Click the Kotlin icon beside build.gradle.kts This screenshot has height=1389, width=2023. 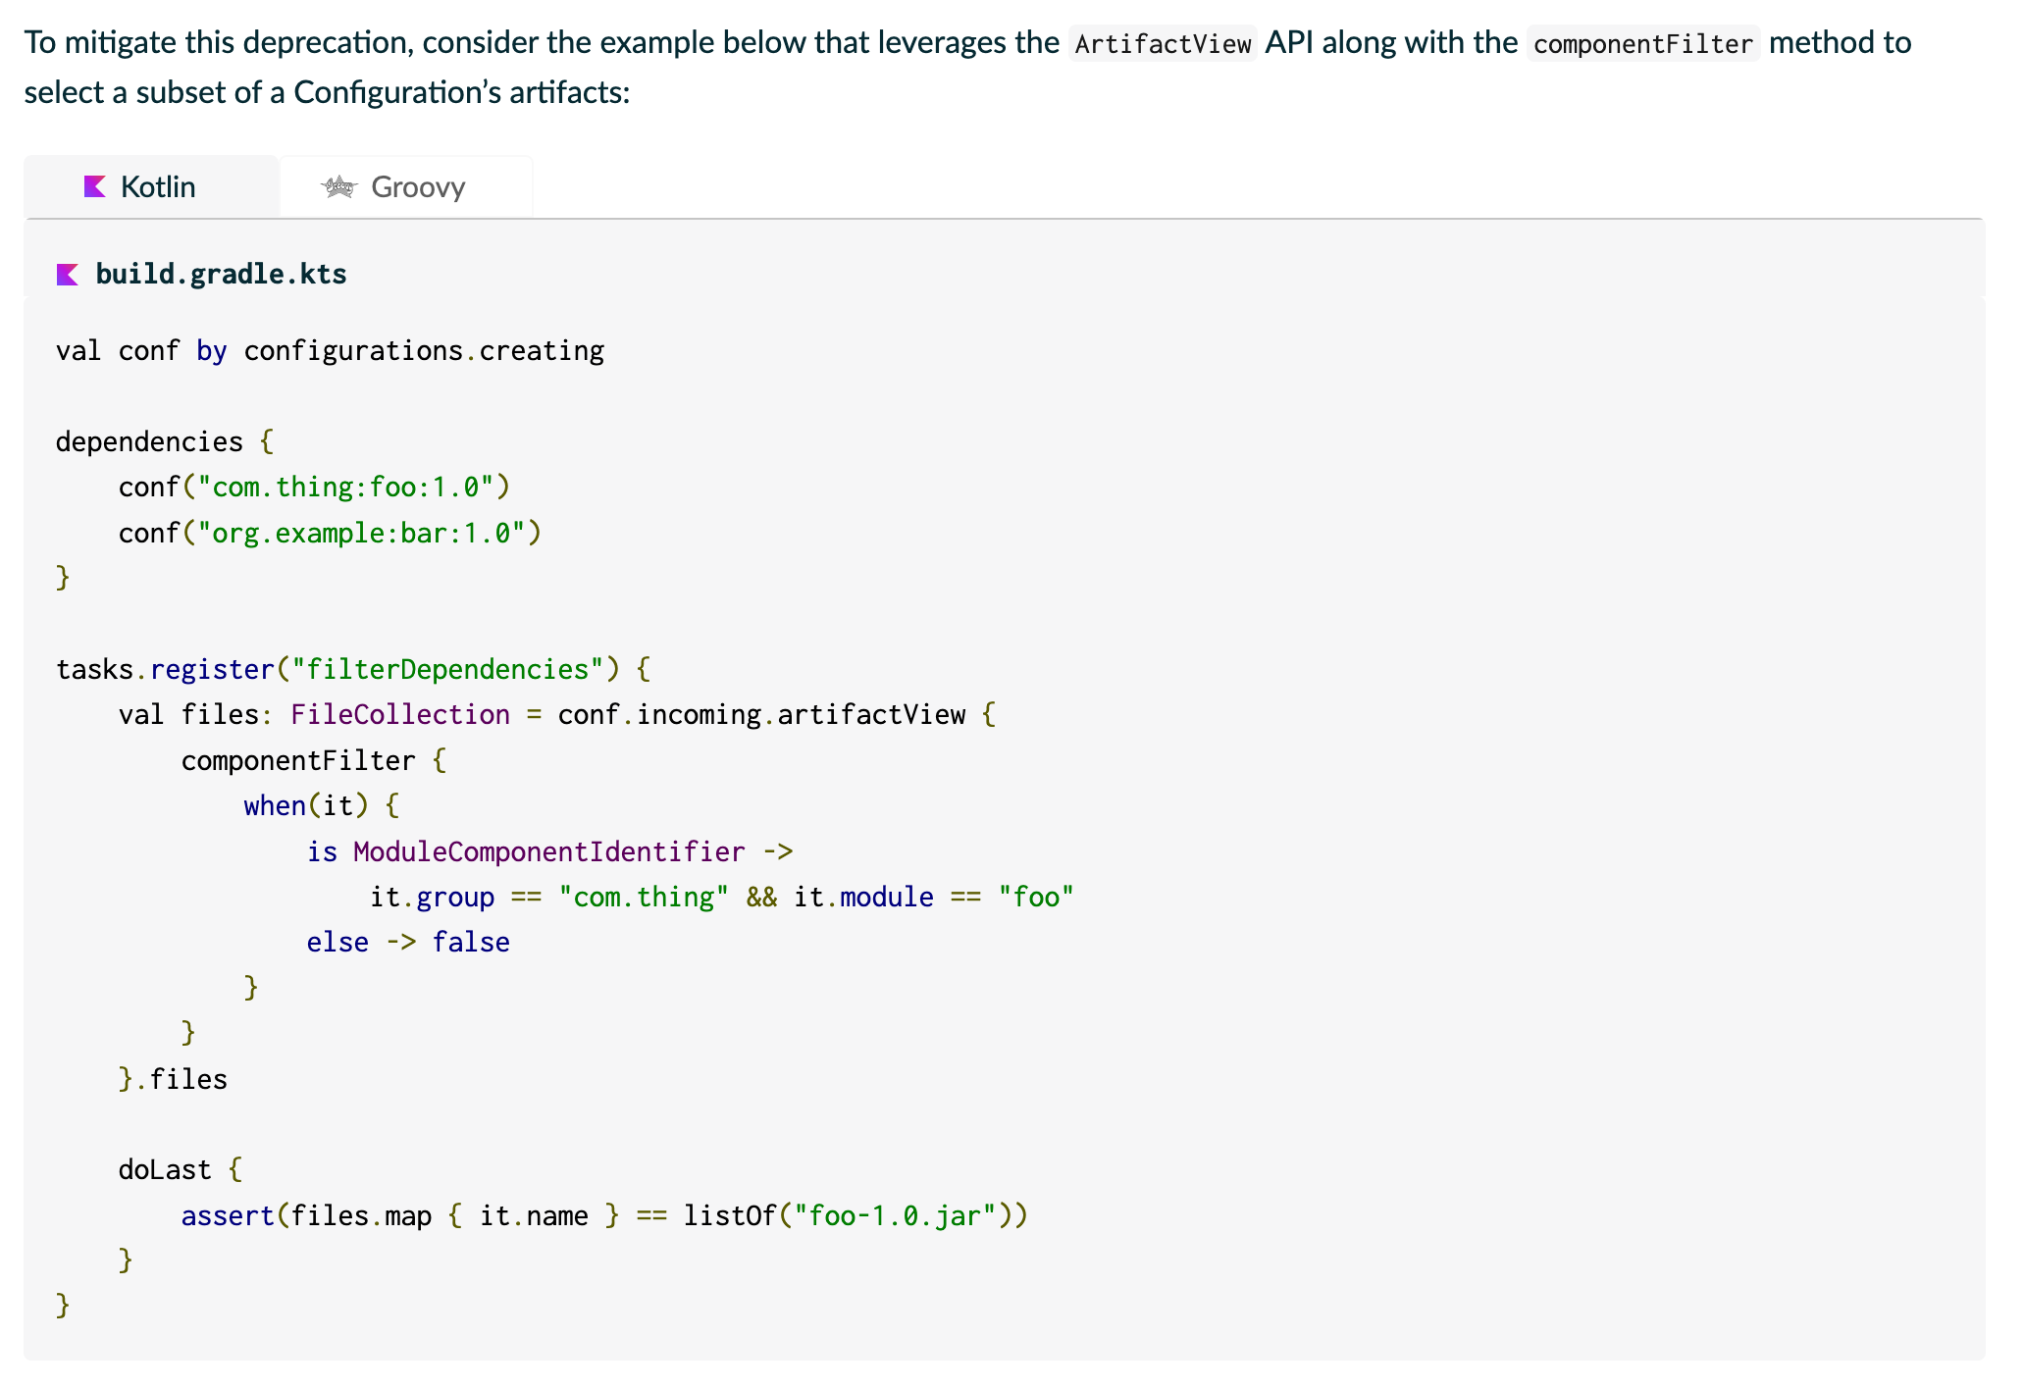(67, 275)
